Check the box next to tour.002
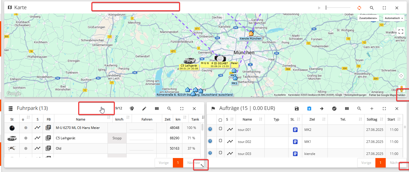409x172 pixels. pos(220,141)
